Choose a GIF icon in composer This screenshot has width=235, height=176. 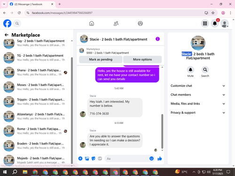100,159
